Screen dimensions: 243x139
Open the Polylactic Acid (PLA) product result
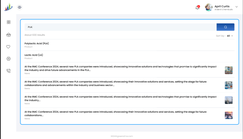[37, 44]
